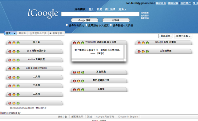Switch to 圖片區 tab
198x121 pixels.
tap(22, 33)
